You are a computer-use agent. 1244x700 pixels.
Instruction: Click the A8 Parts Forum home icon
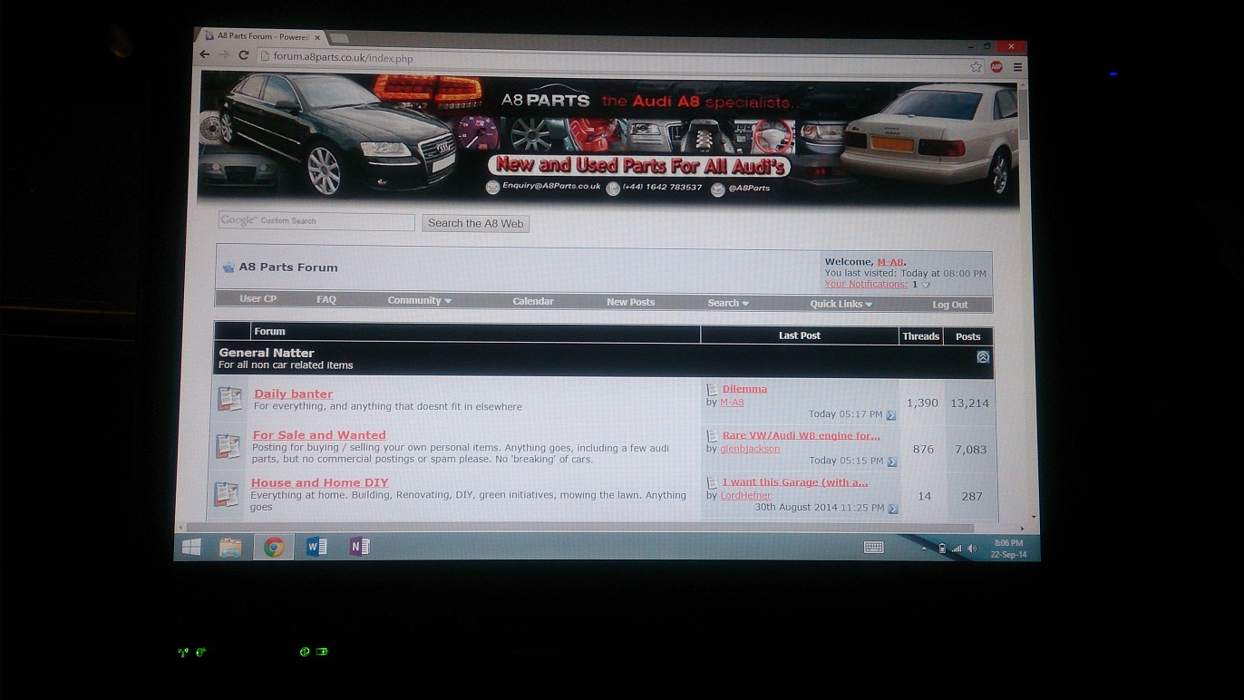[228, 267]
